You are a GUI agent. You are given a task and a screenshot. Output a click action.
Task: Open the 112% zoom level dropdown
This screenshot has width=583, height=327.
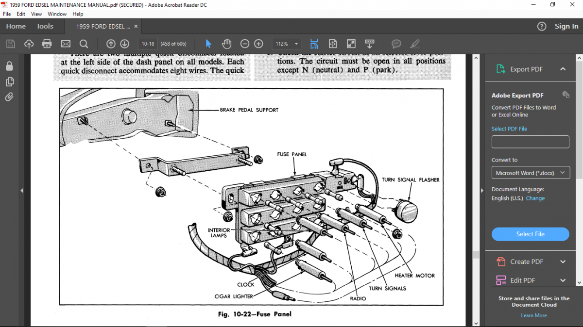pos(286,44)
